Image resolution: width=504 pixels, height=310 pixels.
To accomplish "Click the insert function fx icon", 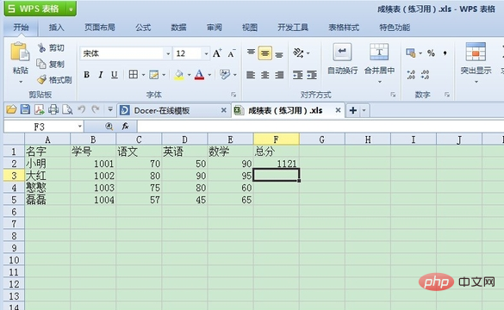I will click(x=125, y=127).
